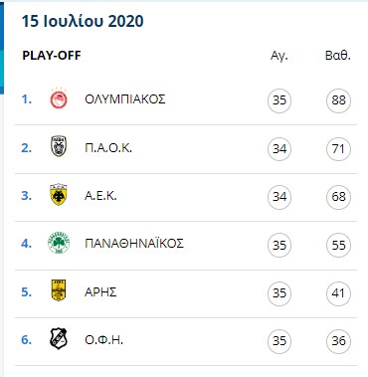368x377 pixels.
Task: Click the P.A.O.K. club crest
Action: click(59, 146)
